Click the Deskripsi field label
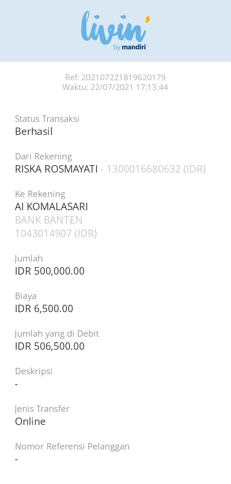 pyautogui.click(x=34, y=371)
